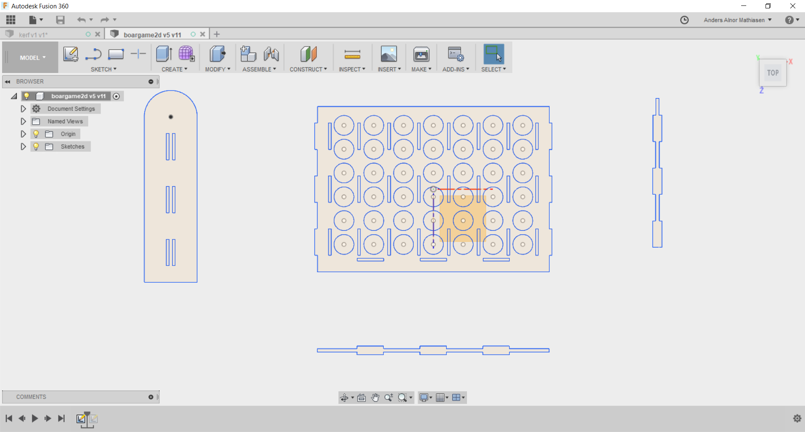Switch to the kerf v1 v1 tab

(x=33, y=35)
